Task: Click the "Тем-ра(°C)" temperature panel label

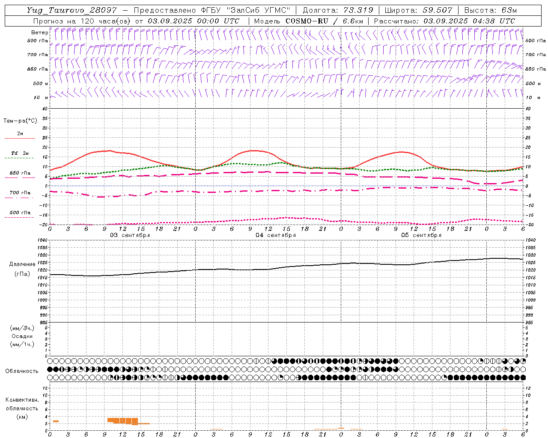Action: [x=20, y=121]
